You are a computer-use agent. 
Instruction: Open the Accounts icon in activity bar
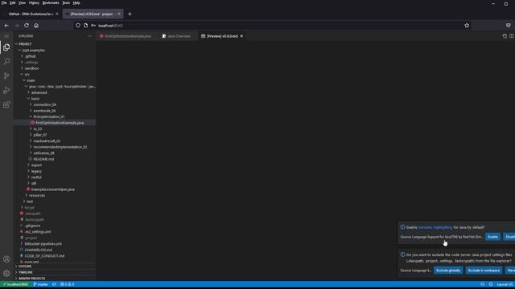coord(6,259)
